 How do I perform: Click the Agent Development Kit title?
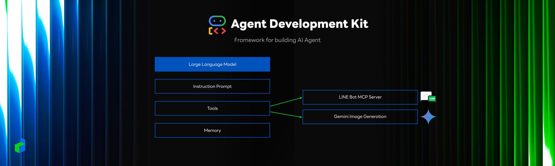(299, 24)
